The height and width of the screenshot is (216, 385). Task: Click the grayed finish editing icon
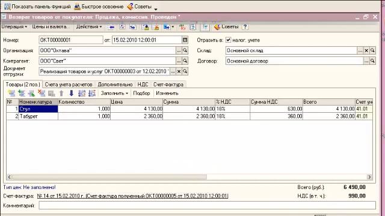point(51,93)
